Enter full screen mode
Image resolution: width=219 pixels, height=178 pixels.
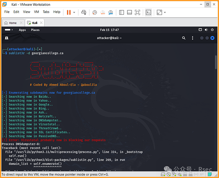click(x=137, y=12)
